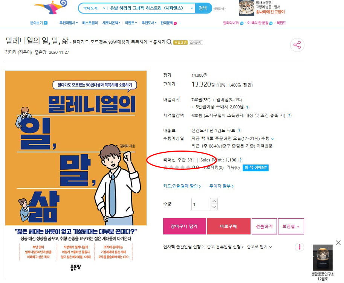Click the magnifier icon next to book subtitle
The image size is (344, 283).
tap(169, 42)
